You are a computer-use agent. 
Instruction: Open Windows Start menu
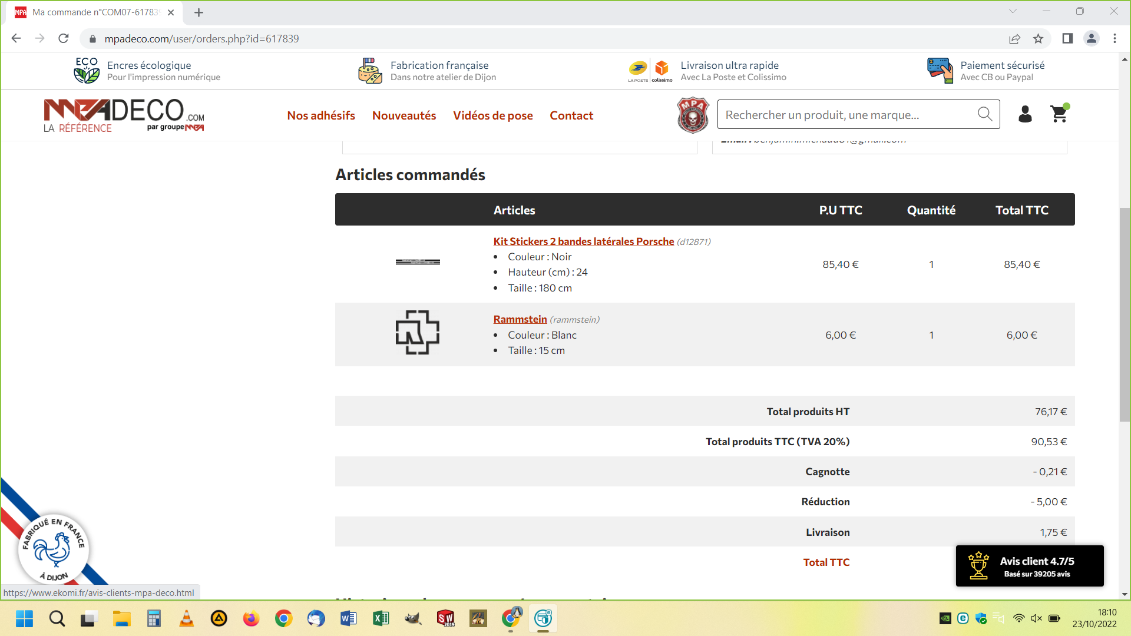25,618
